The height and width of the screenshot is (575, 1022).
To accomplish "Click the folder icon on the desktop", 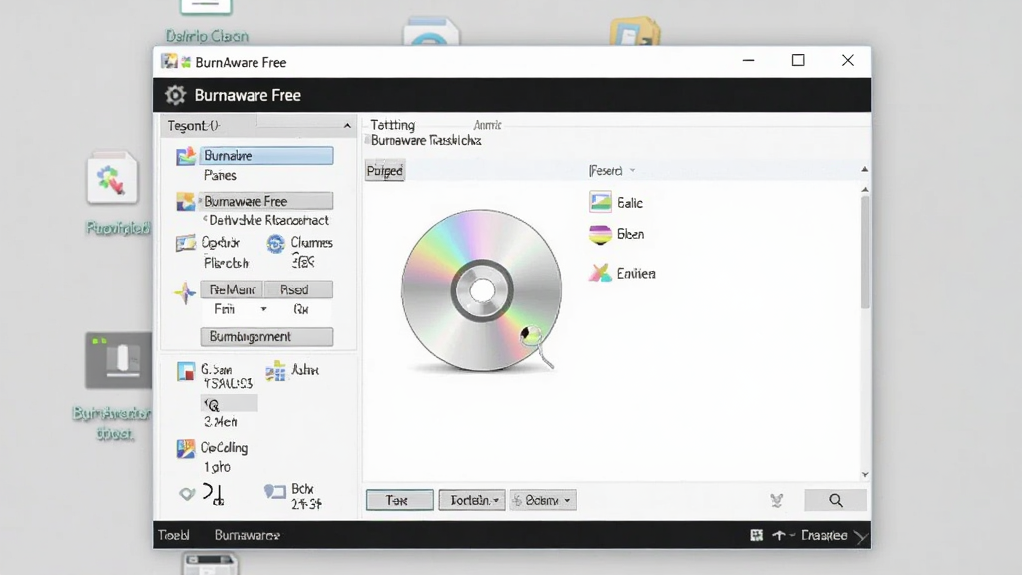I will point(635,32).
